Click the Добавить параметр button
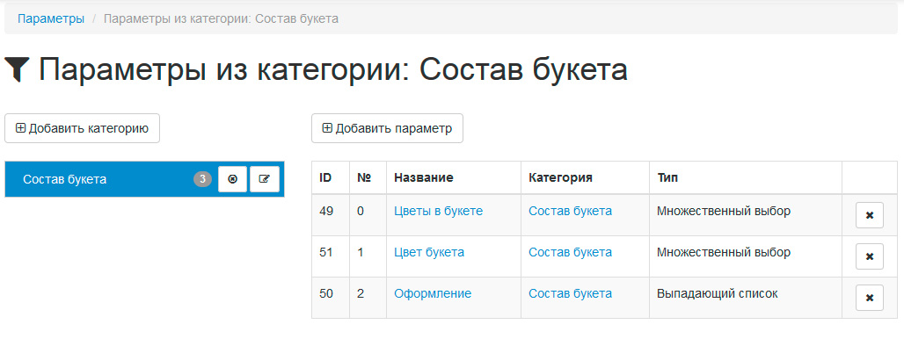Viewport: 904px width, 346px height. point(387,128)
